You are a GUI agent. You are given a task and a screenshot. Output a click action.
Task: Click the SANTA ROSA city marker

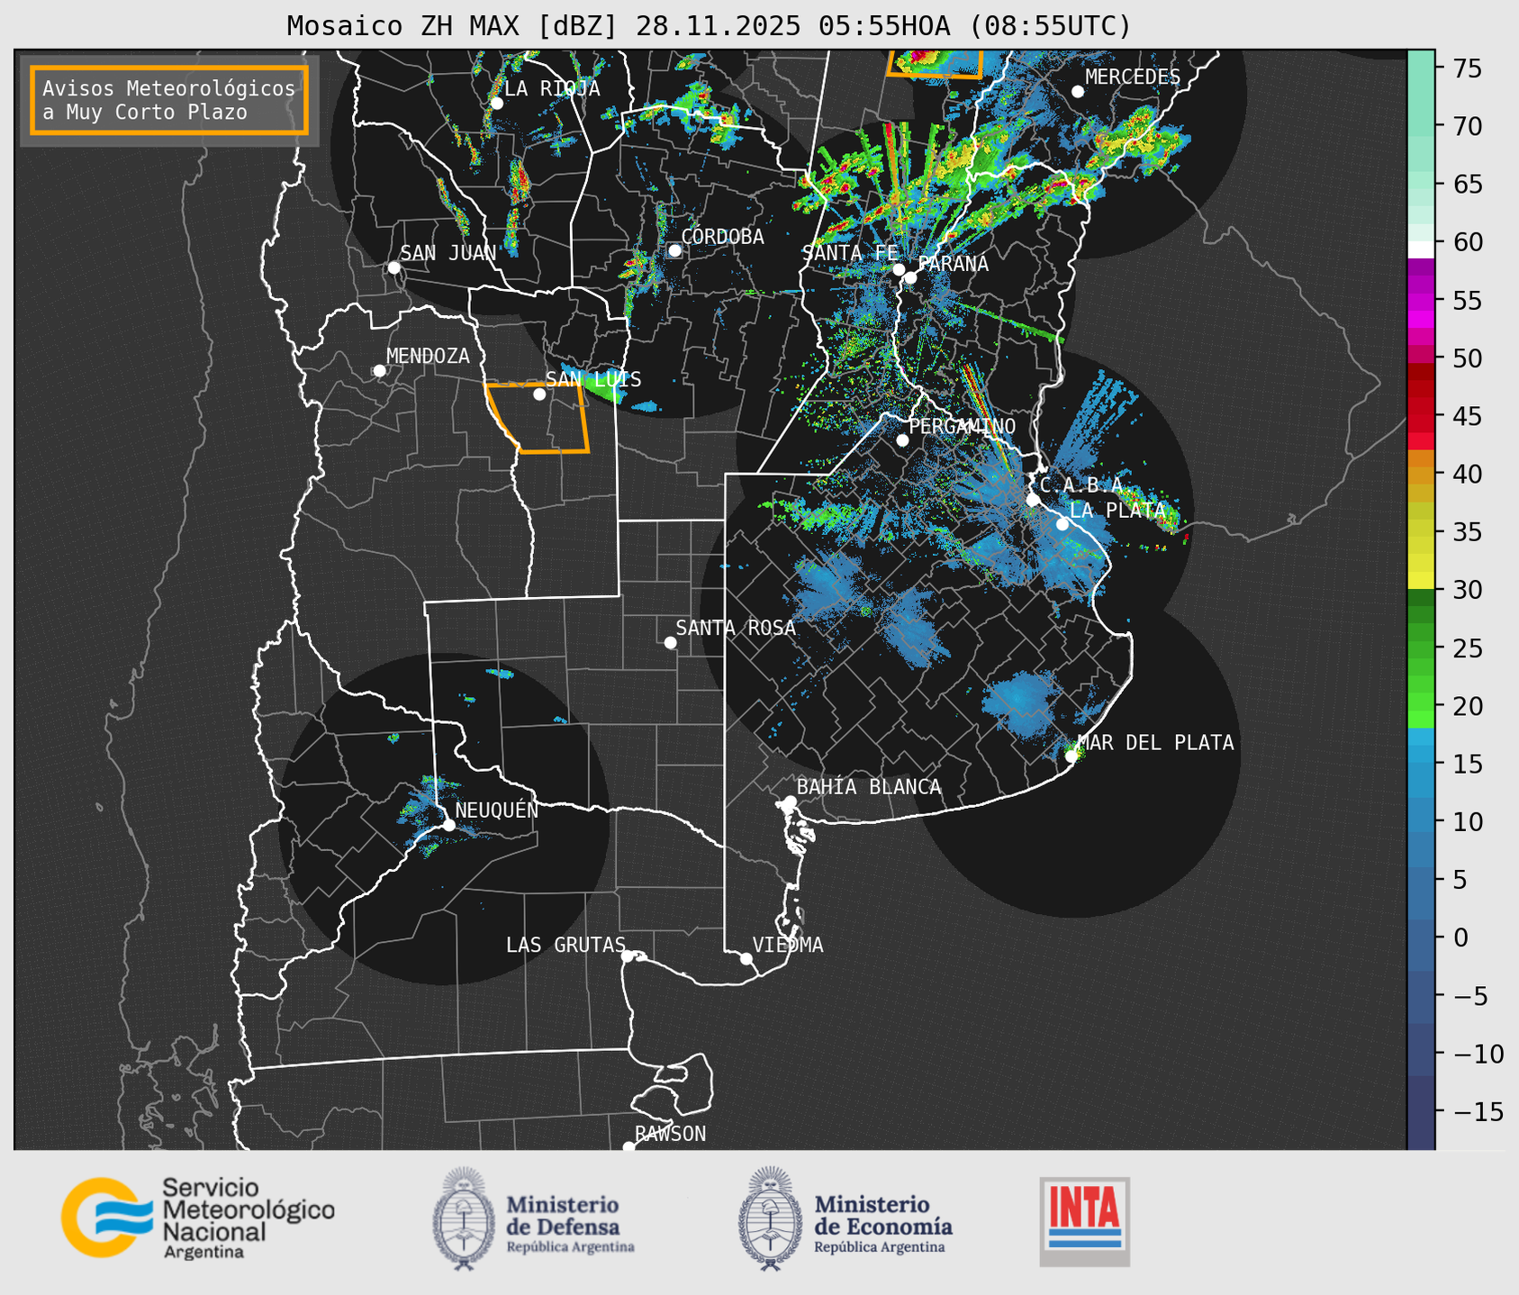[x=670, y=642]
